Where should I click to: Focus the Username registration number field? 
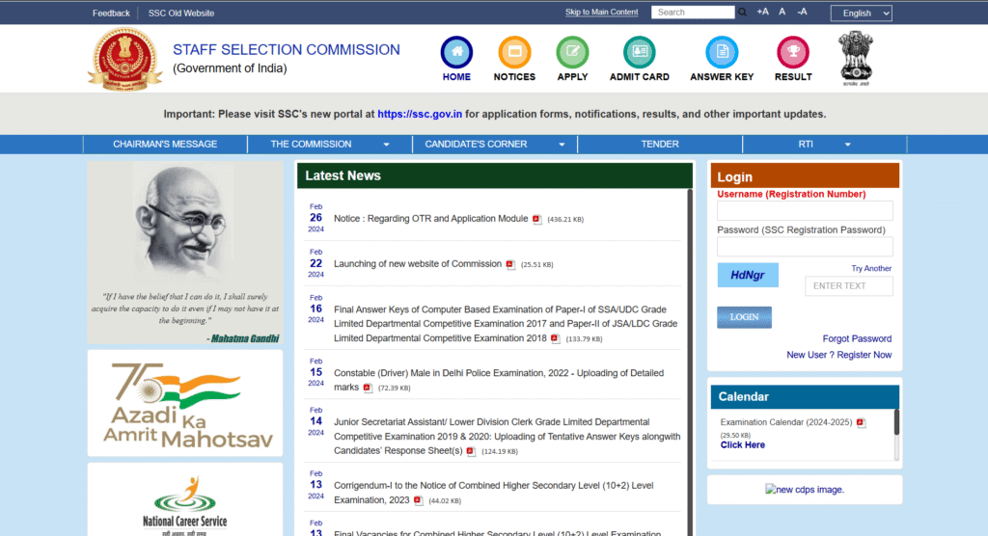[x=805, y=210]
